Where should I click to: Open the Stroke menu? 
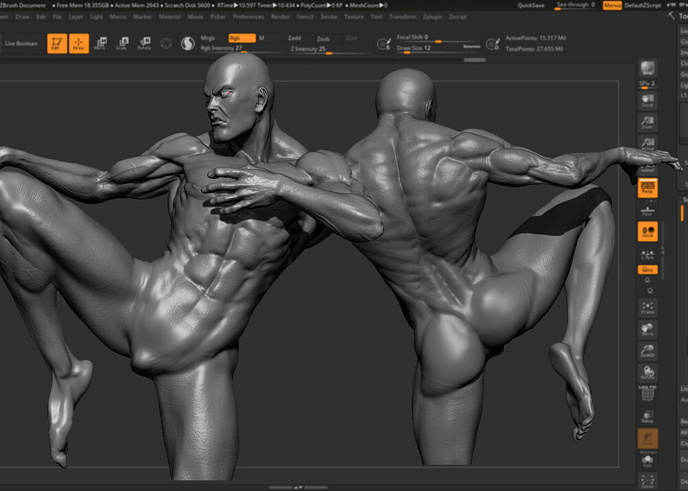click(329, 17)
